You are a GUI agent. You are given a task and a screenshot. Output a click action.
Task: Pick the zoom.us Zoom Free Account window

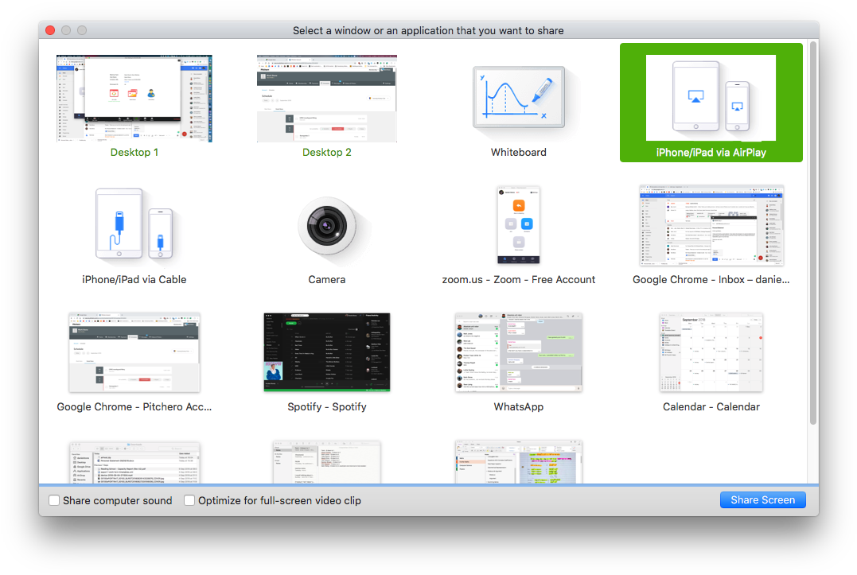(x=519, y=225)
